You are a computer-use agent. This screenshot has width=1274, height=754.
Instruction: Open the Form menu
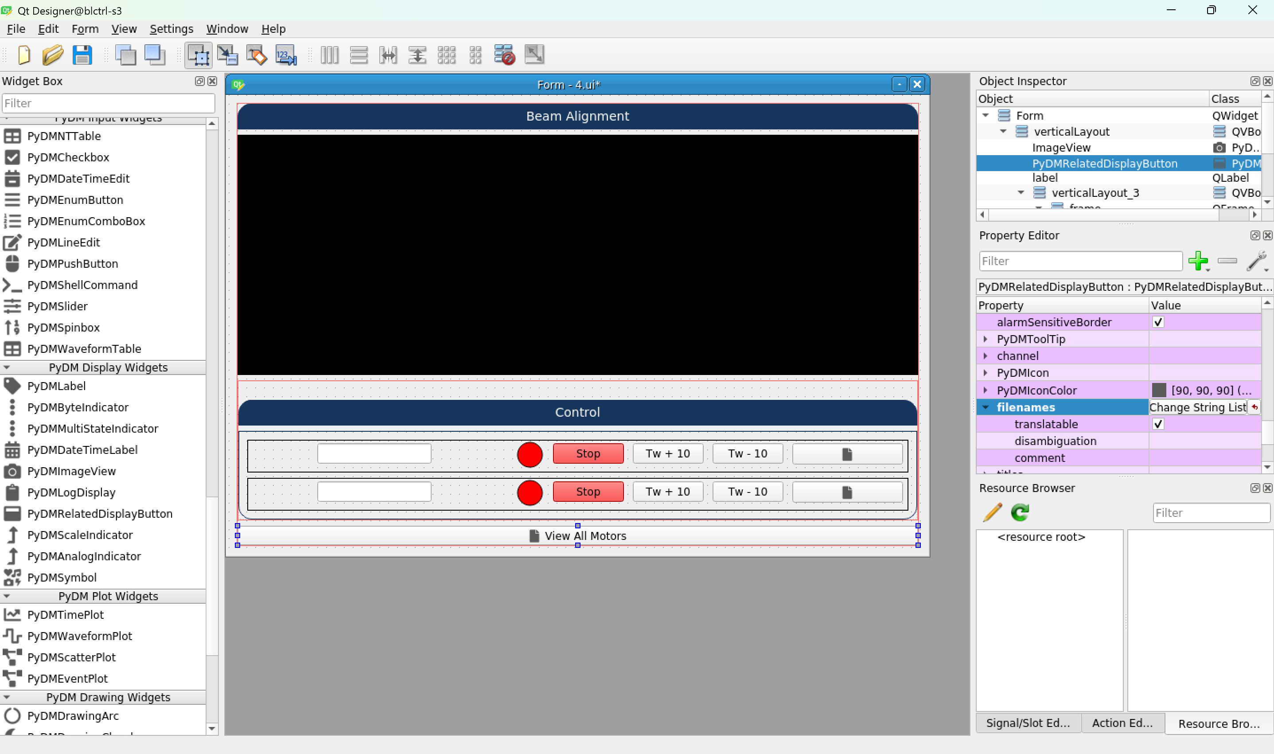tap(85, 29)
